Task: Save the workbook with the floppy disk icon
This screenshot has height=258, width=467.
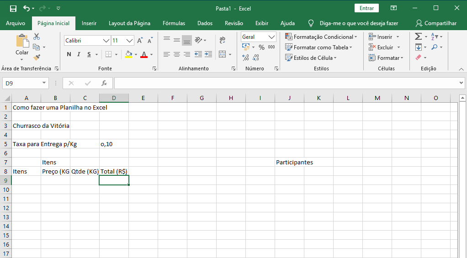Action: click(13, 8)
